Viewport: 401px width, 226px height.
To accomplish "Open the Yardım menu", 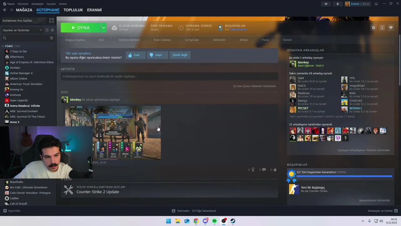I will coord(63,4).
